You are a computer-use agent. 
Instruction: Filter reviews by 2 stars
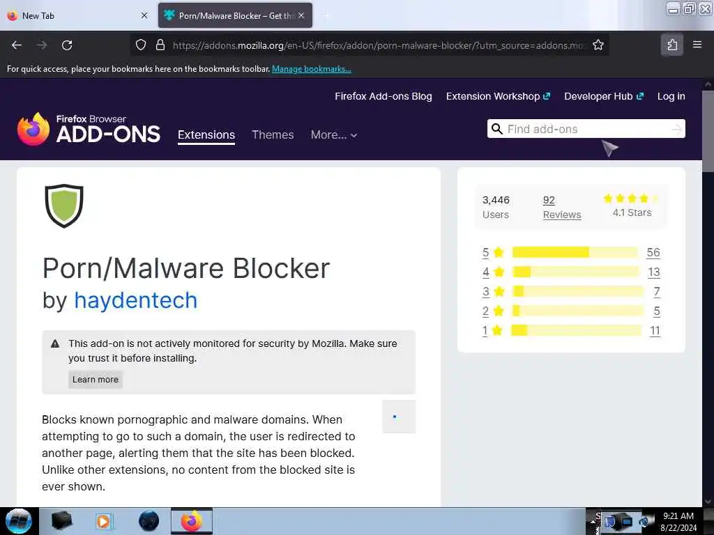[493, 311]
